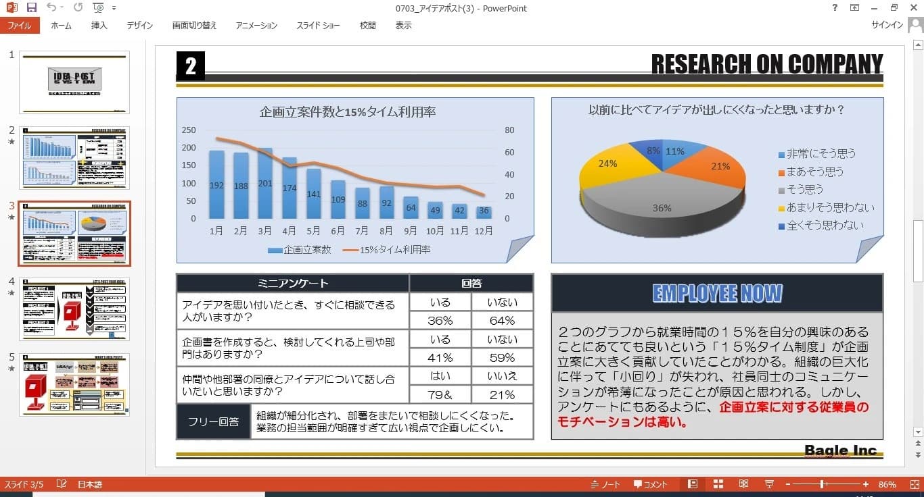924x497 pixels.
Task: Click the Undo arrow icon
Action: (51, 7)
